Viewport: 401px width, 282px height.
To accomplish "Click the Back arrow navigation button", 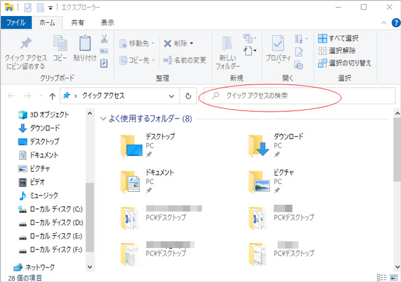I will pos(11,96).
